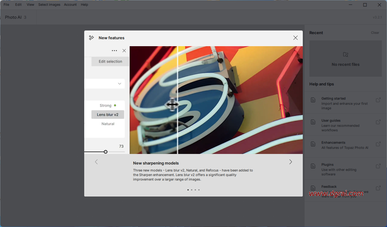Click Feedback document icon
Image resolution: width=387 pixels, height=227 pixels.
[313, 188]
